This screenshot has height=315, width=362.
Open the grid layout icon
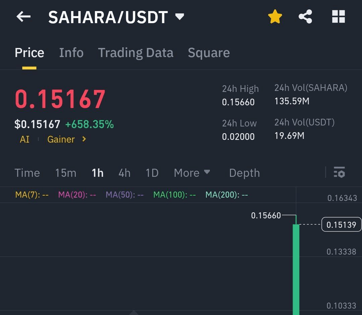(338, 17)
